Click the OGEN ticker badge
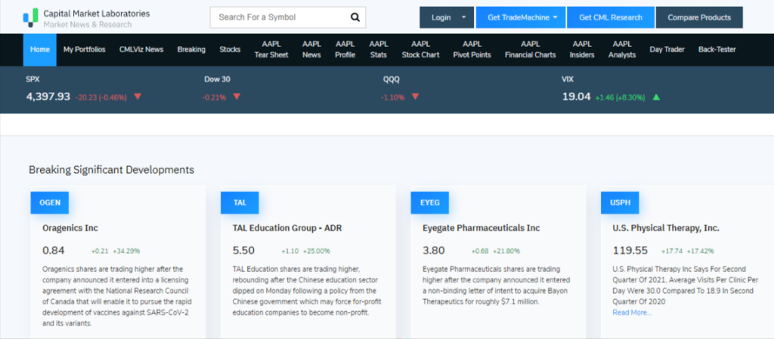Screen dimensions: 774x339 pos(49,202)
